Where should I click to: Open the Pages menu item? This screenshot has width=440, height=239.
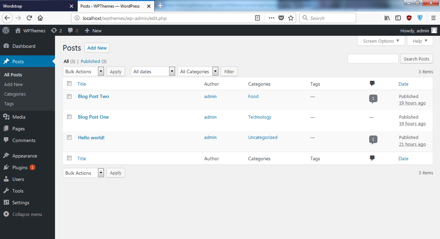click(27, 129)
